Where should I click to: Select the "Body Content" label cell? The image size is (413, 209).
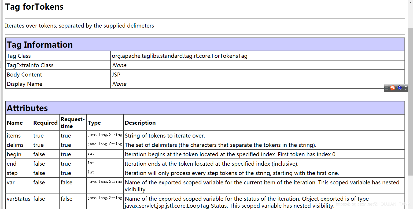(x=58, y=74)
